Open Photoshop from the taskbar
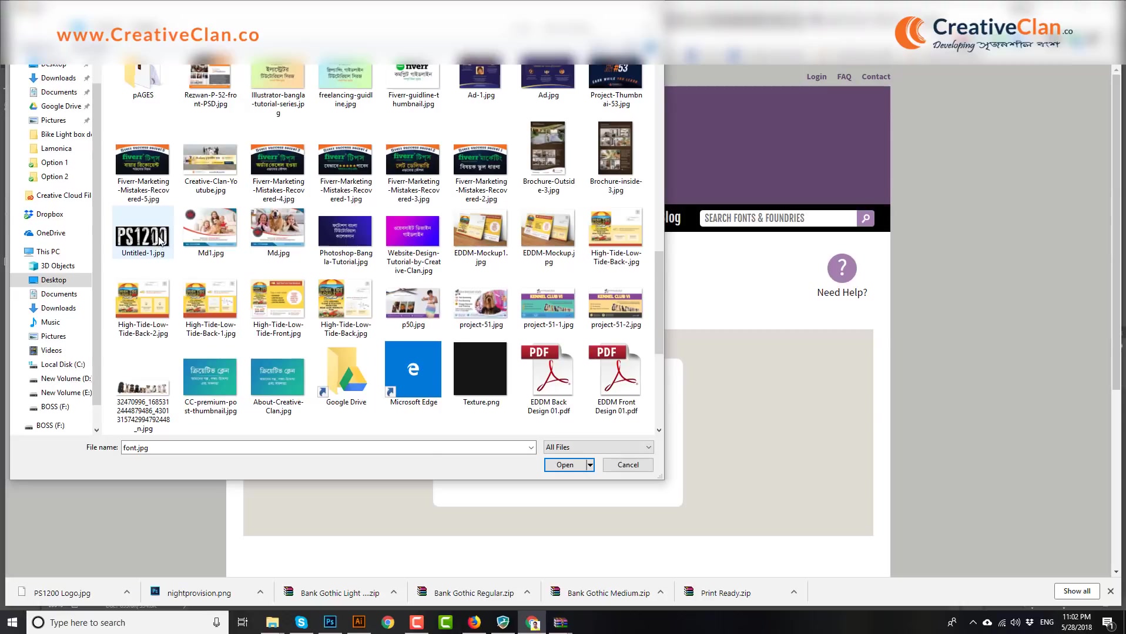Screen dimensions: 1126x634 coord(330,622)
